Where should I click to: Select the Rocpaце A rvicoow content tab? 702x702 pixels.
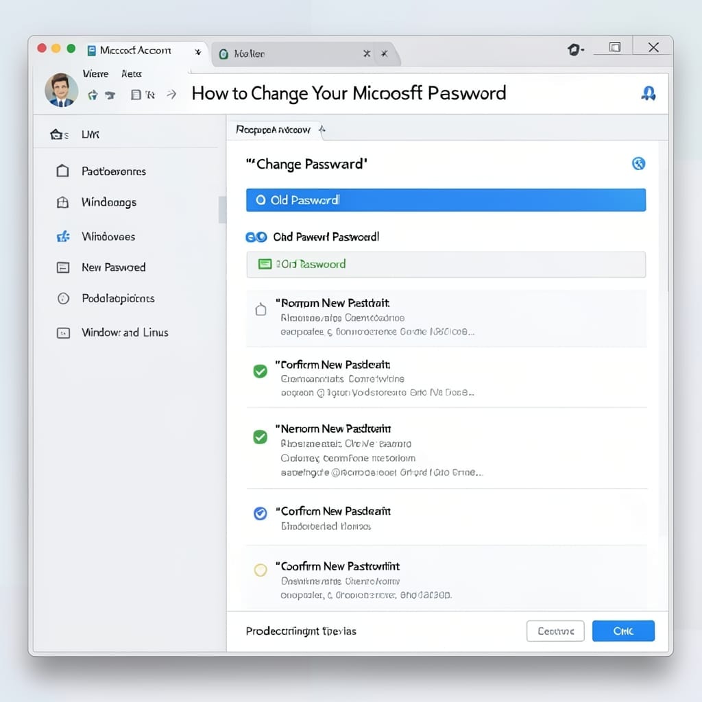pyautogui.click(x=273, y=130)
